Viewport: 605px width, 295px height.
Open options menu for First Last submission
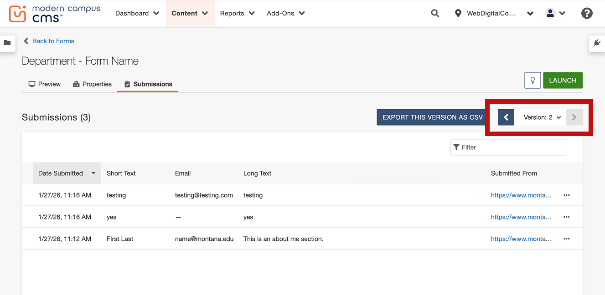566,239
